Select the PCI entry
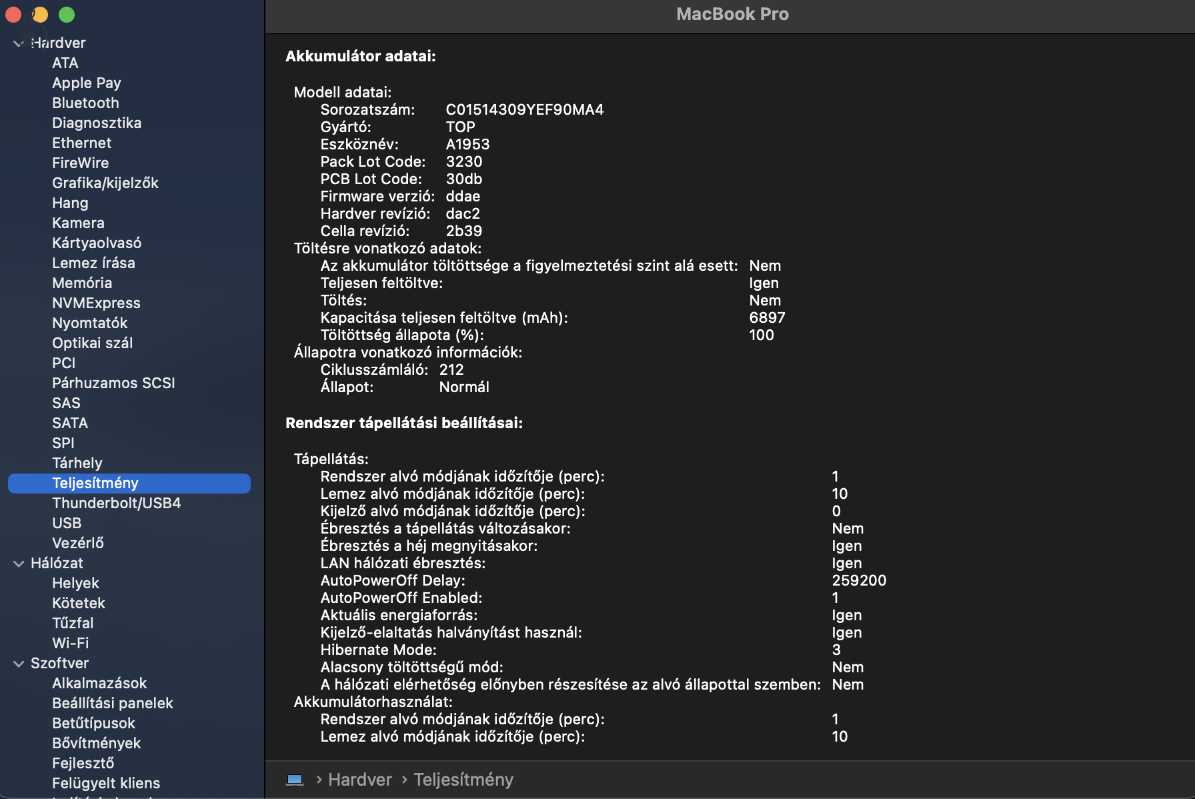This screenshot has height=799, width=1195. 63,363
